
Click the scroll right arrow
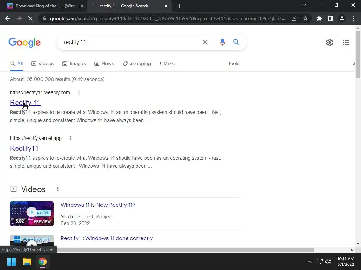[x=352, y=250]
